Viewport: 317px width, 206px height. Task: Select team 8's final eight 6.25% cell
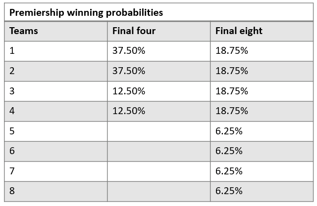(x=229, y=191)
